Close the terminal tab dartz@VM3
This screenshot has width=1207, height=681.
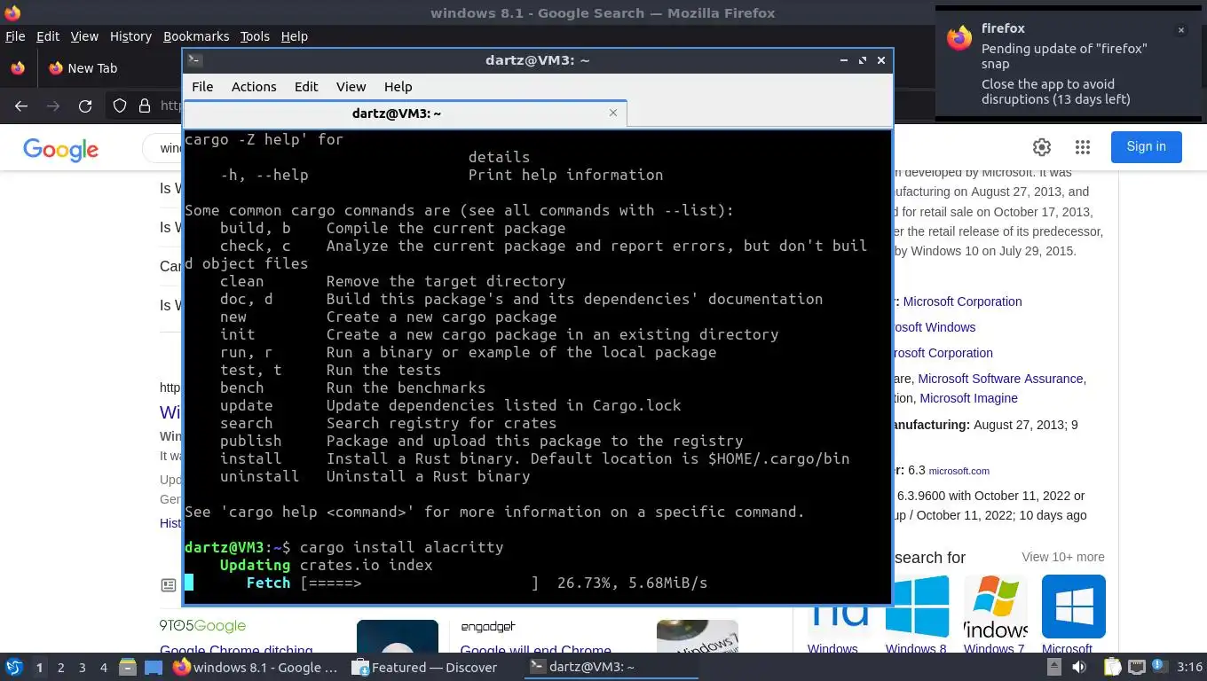point(613,113)
